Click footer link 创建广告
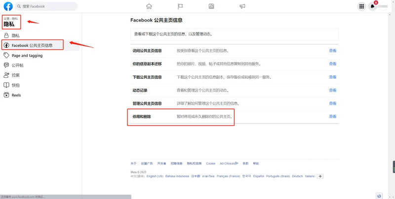395x199 pixels. pos(147,164)
